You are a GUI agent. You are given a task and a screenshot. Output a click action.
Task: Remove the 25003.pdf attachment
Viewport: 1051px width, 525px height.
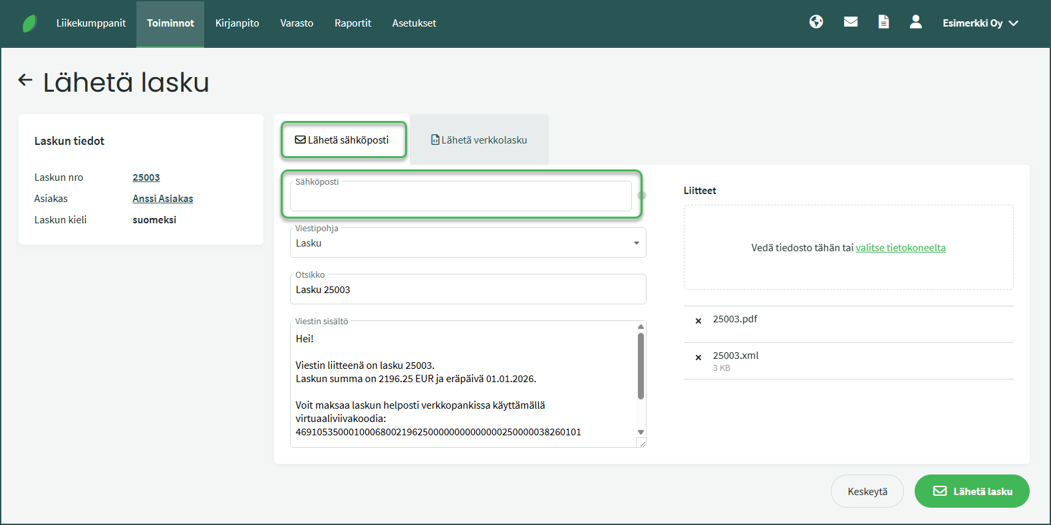[698, 321]
